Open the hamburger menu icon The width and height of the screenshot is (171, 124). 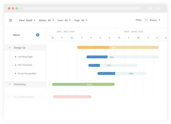pyautogui.click(x=10, y=20)
